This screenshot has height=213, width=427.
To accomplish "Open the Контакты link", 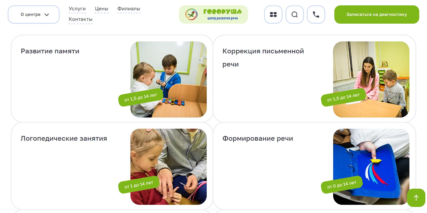I will click(81, 19).
